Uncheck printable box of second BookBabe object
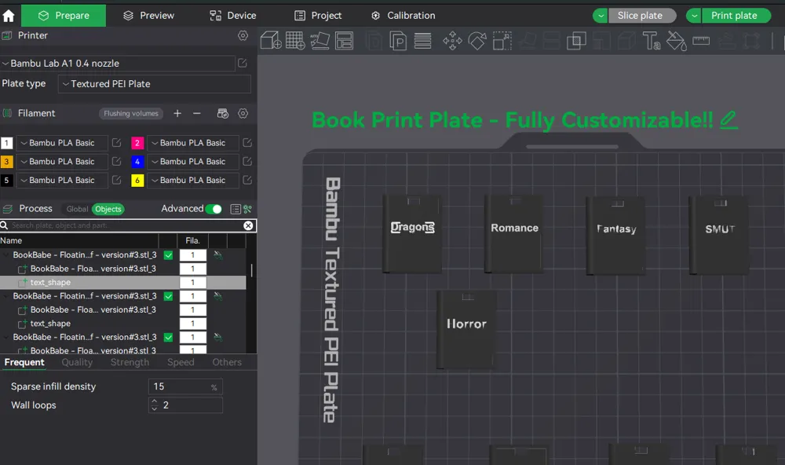 (168, 296)
